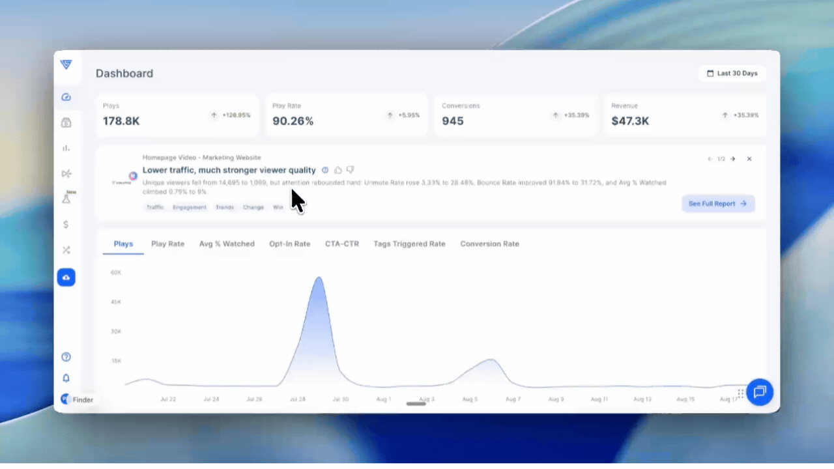Go to previous insight arrow

click(x=710, y=159)
